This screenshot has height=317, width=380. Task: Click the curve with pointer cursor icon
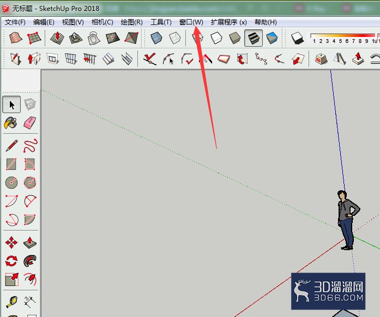(x=168, y=59)
